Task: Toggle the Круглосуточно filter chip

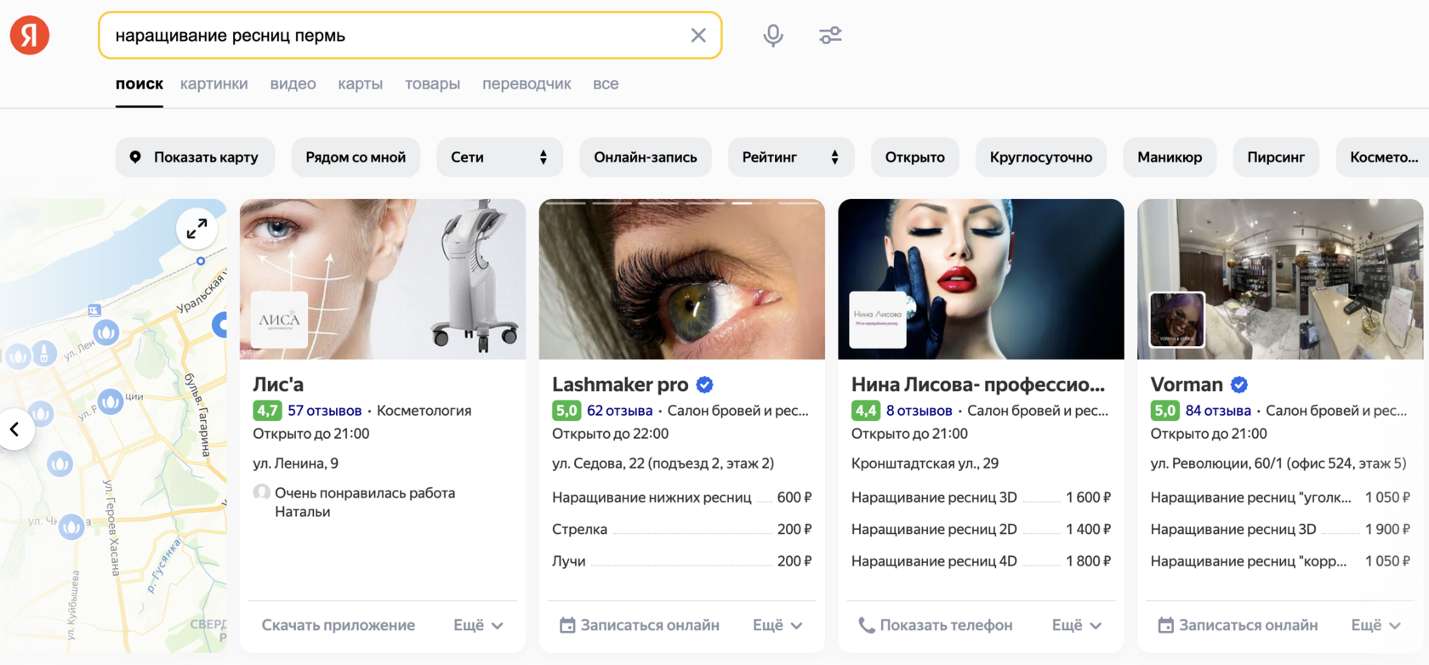Action: pos(1040,157)
